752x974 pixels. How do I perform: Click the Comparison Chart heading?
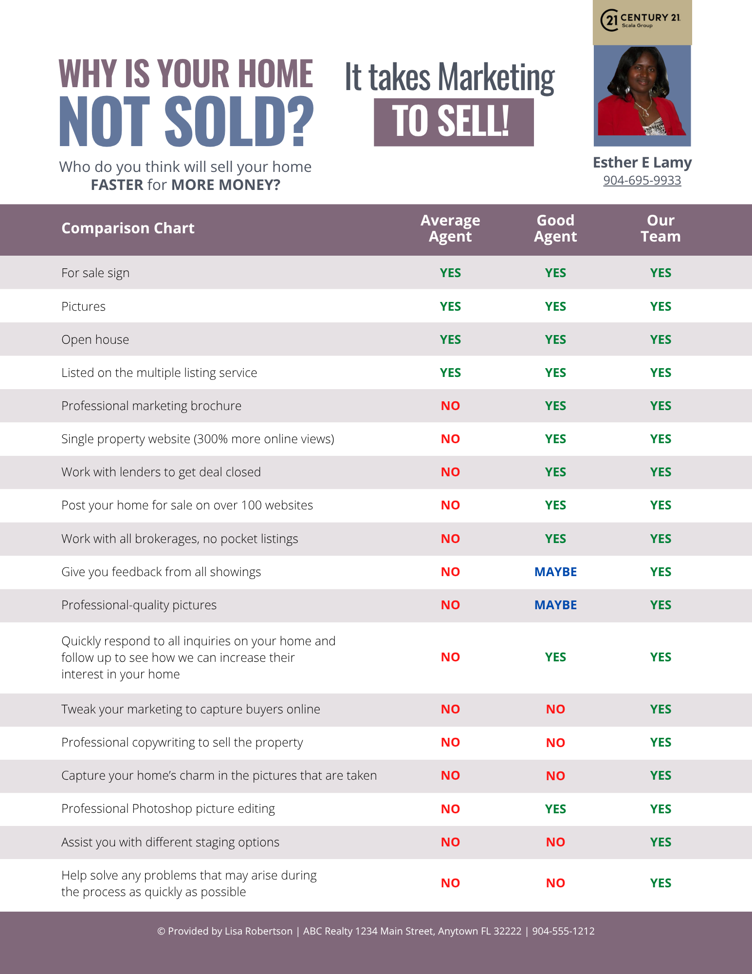point(128,228)
